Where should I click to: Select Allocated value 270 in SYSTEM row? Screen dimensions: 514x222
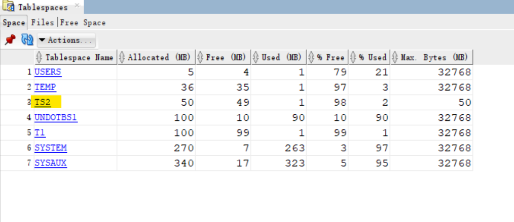(x=183, y=148)
